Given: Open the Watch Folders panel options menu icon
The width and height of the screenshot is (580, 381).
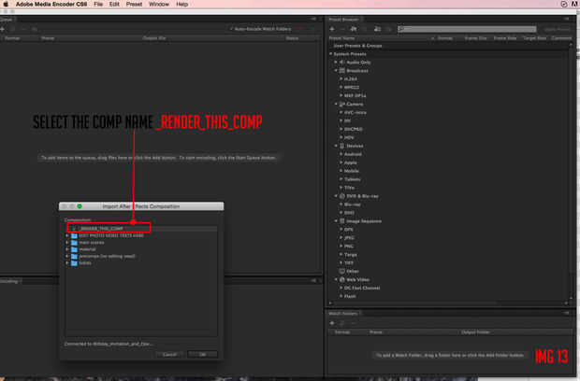Looking at the screenshot, I should pyautogui.click(x=566, y=313).
